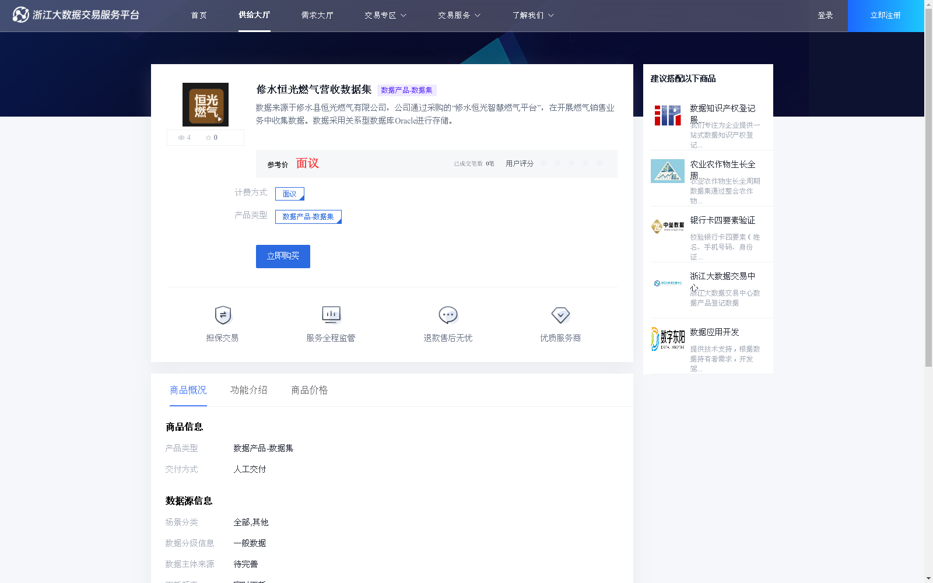The image size is (933, 583).
Task: Open the 首页 menu item
Action: pos(199,15)
